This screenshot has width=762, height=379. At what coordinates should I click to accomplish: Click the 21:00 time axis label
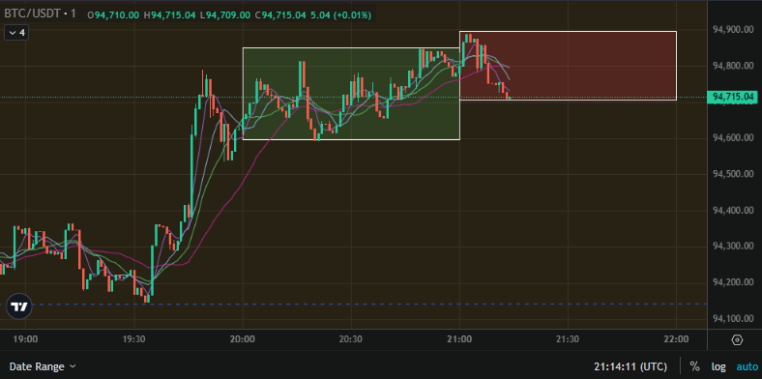459,339
